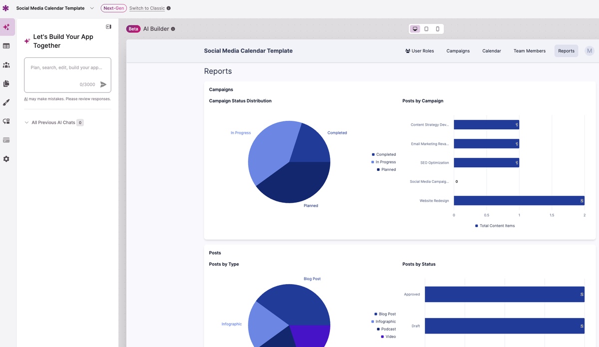The image size is (599, 347).
Task: Open the AI Builder sparkle sidebar icon
Action: coord(6,27)
